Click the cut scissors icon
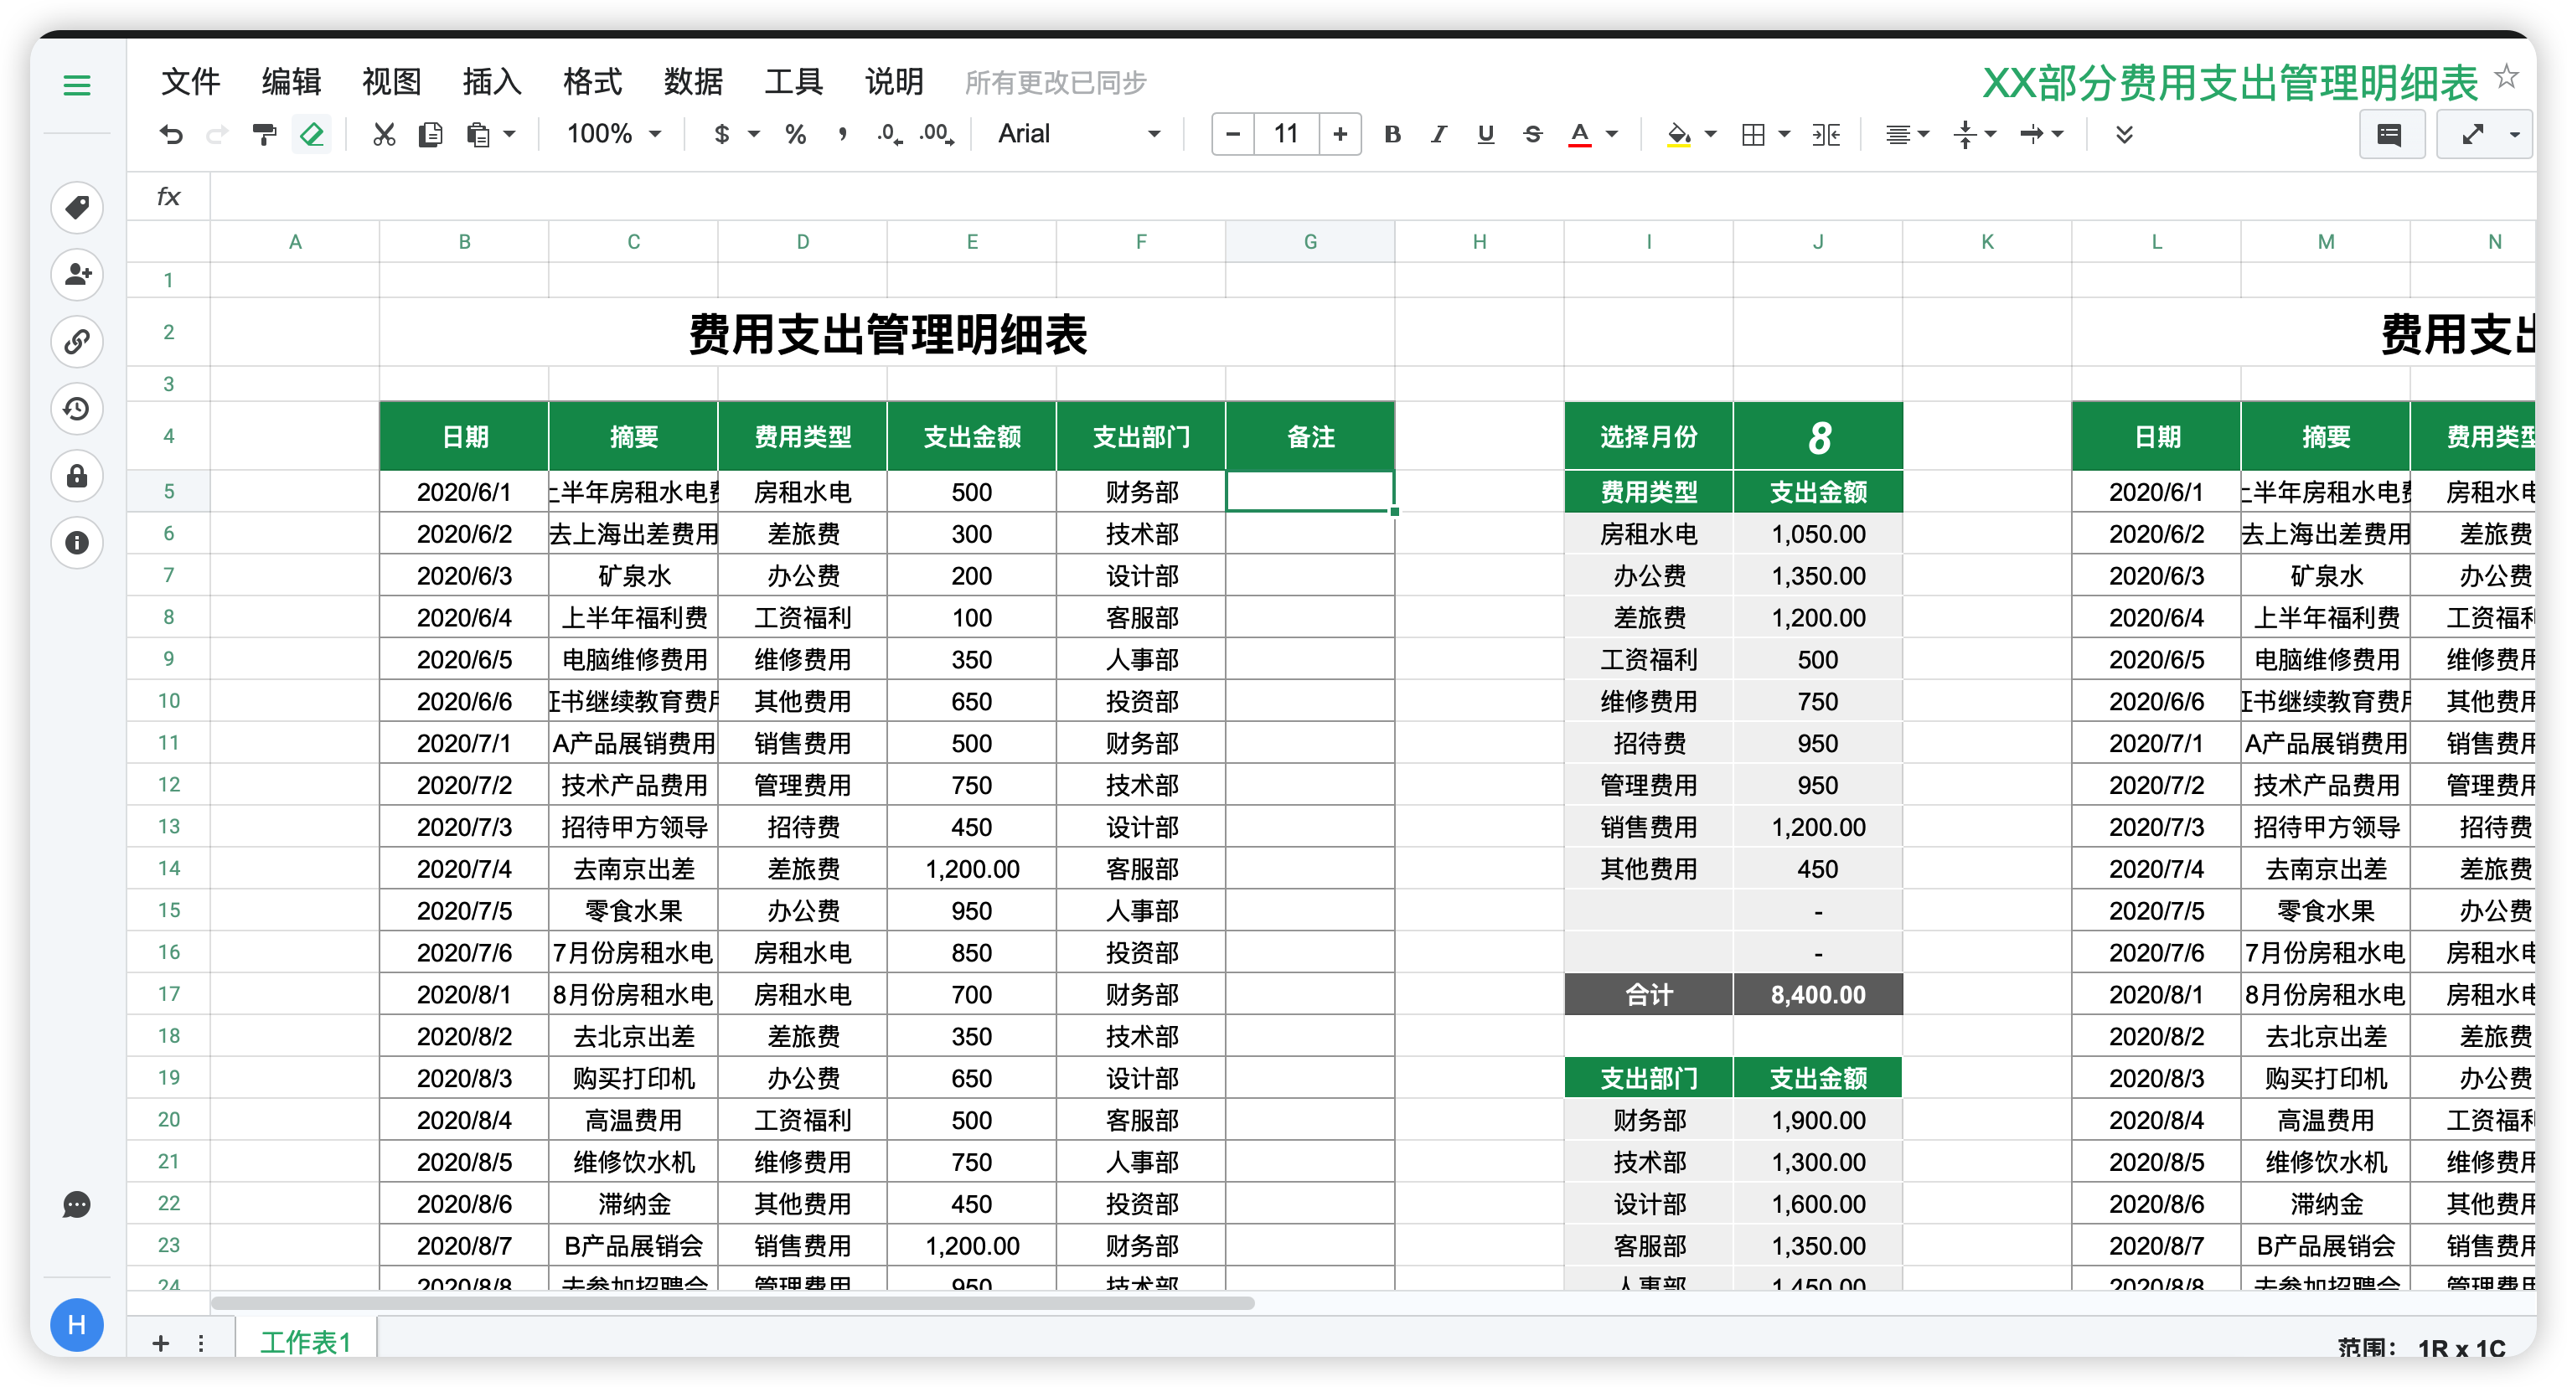This screenshot has height=1387, width=2567. click(384, 135)
